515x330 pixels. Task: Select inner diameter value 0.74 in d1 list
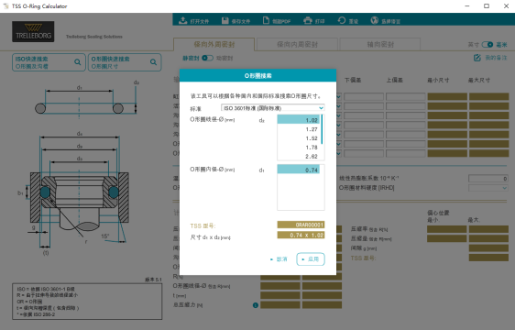coord(298,170)
